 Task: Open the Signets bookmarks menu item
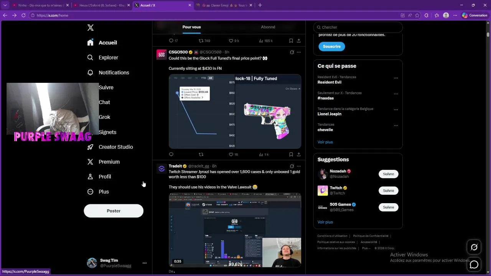click(107, 132)
